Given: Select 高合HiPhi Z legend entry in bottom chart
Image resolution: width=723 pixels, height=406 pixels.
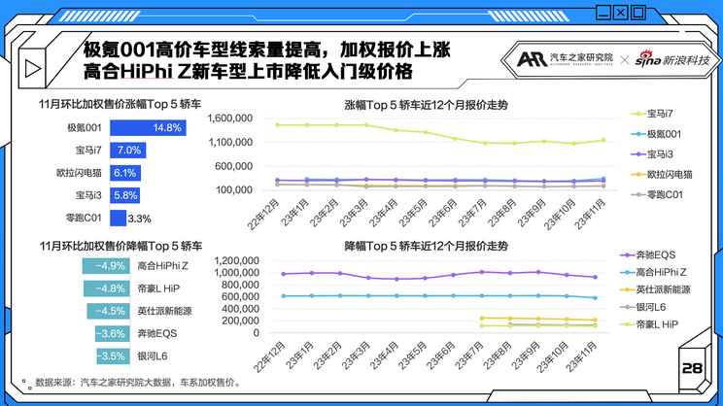Looking at the screenshot, I should [x=653, y=272].
